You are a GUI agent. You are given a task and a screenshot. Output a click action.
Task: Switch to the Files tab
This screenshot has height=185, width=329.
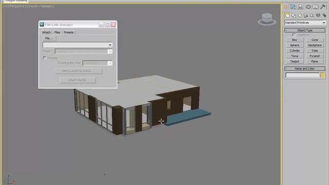[x=57, y=32]
